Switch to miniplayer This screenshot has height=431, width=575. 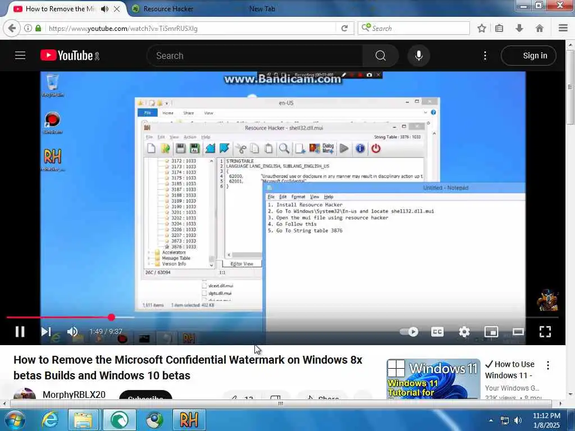coord(491,332)
